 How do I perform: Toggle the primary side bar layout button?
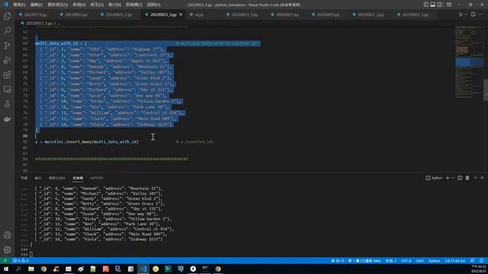point(425,5)
